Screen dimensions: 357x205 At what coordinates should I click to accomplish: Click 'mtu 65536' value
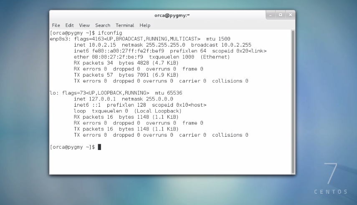pos(169,93)
